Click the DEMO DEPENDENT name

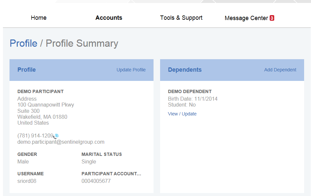190,91
